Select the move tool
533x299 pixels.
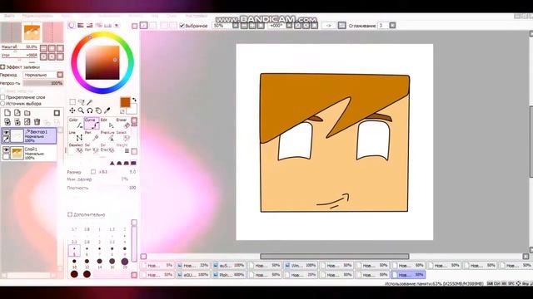pos(72,110)
